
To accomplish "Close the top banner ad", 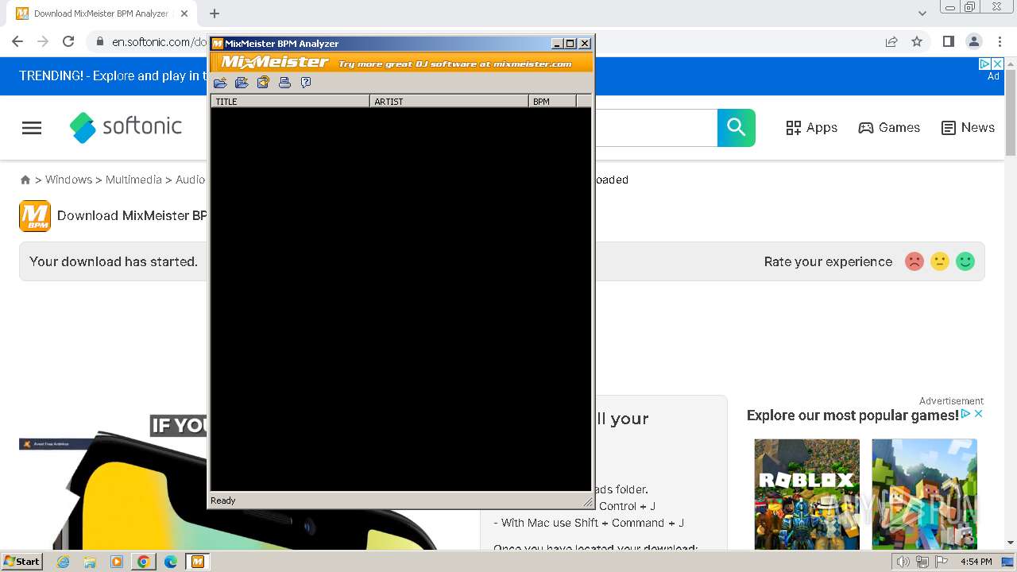I will 998,64.
